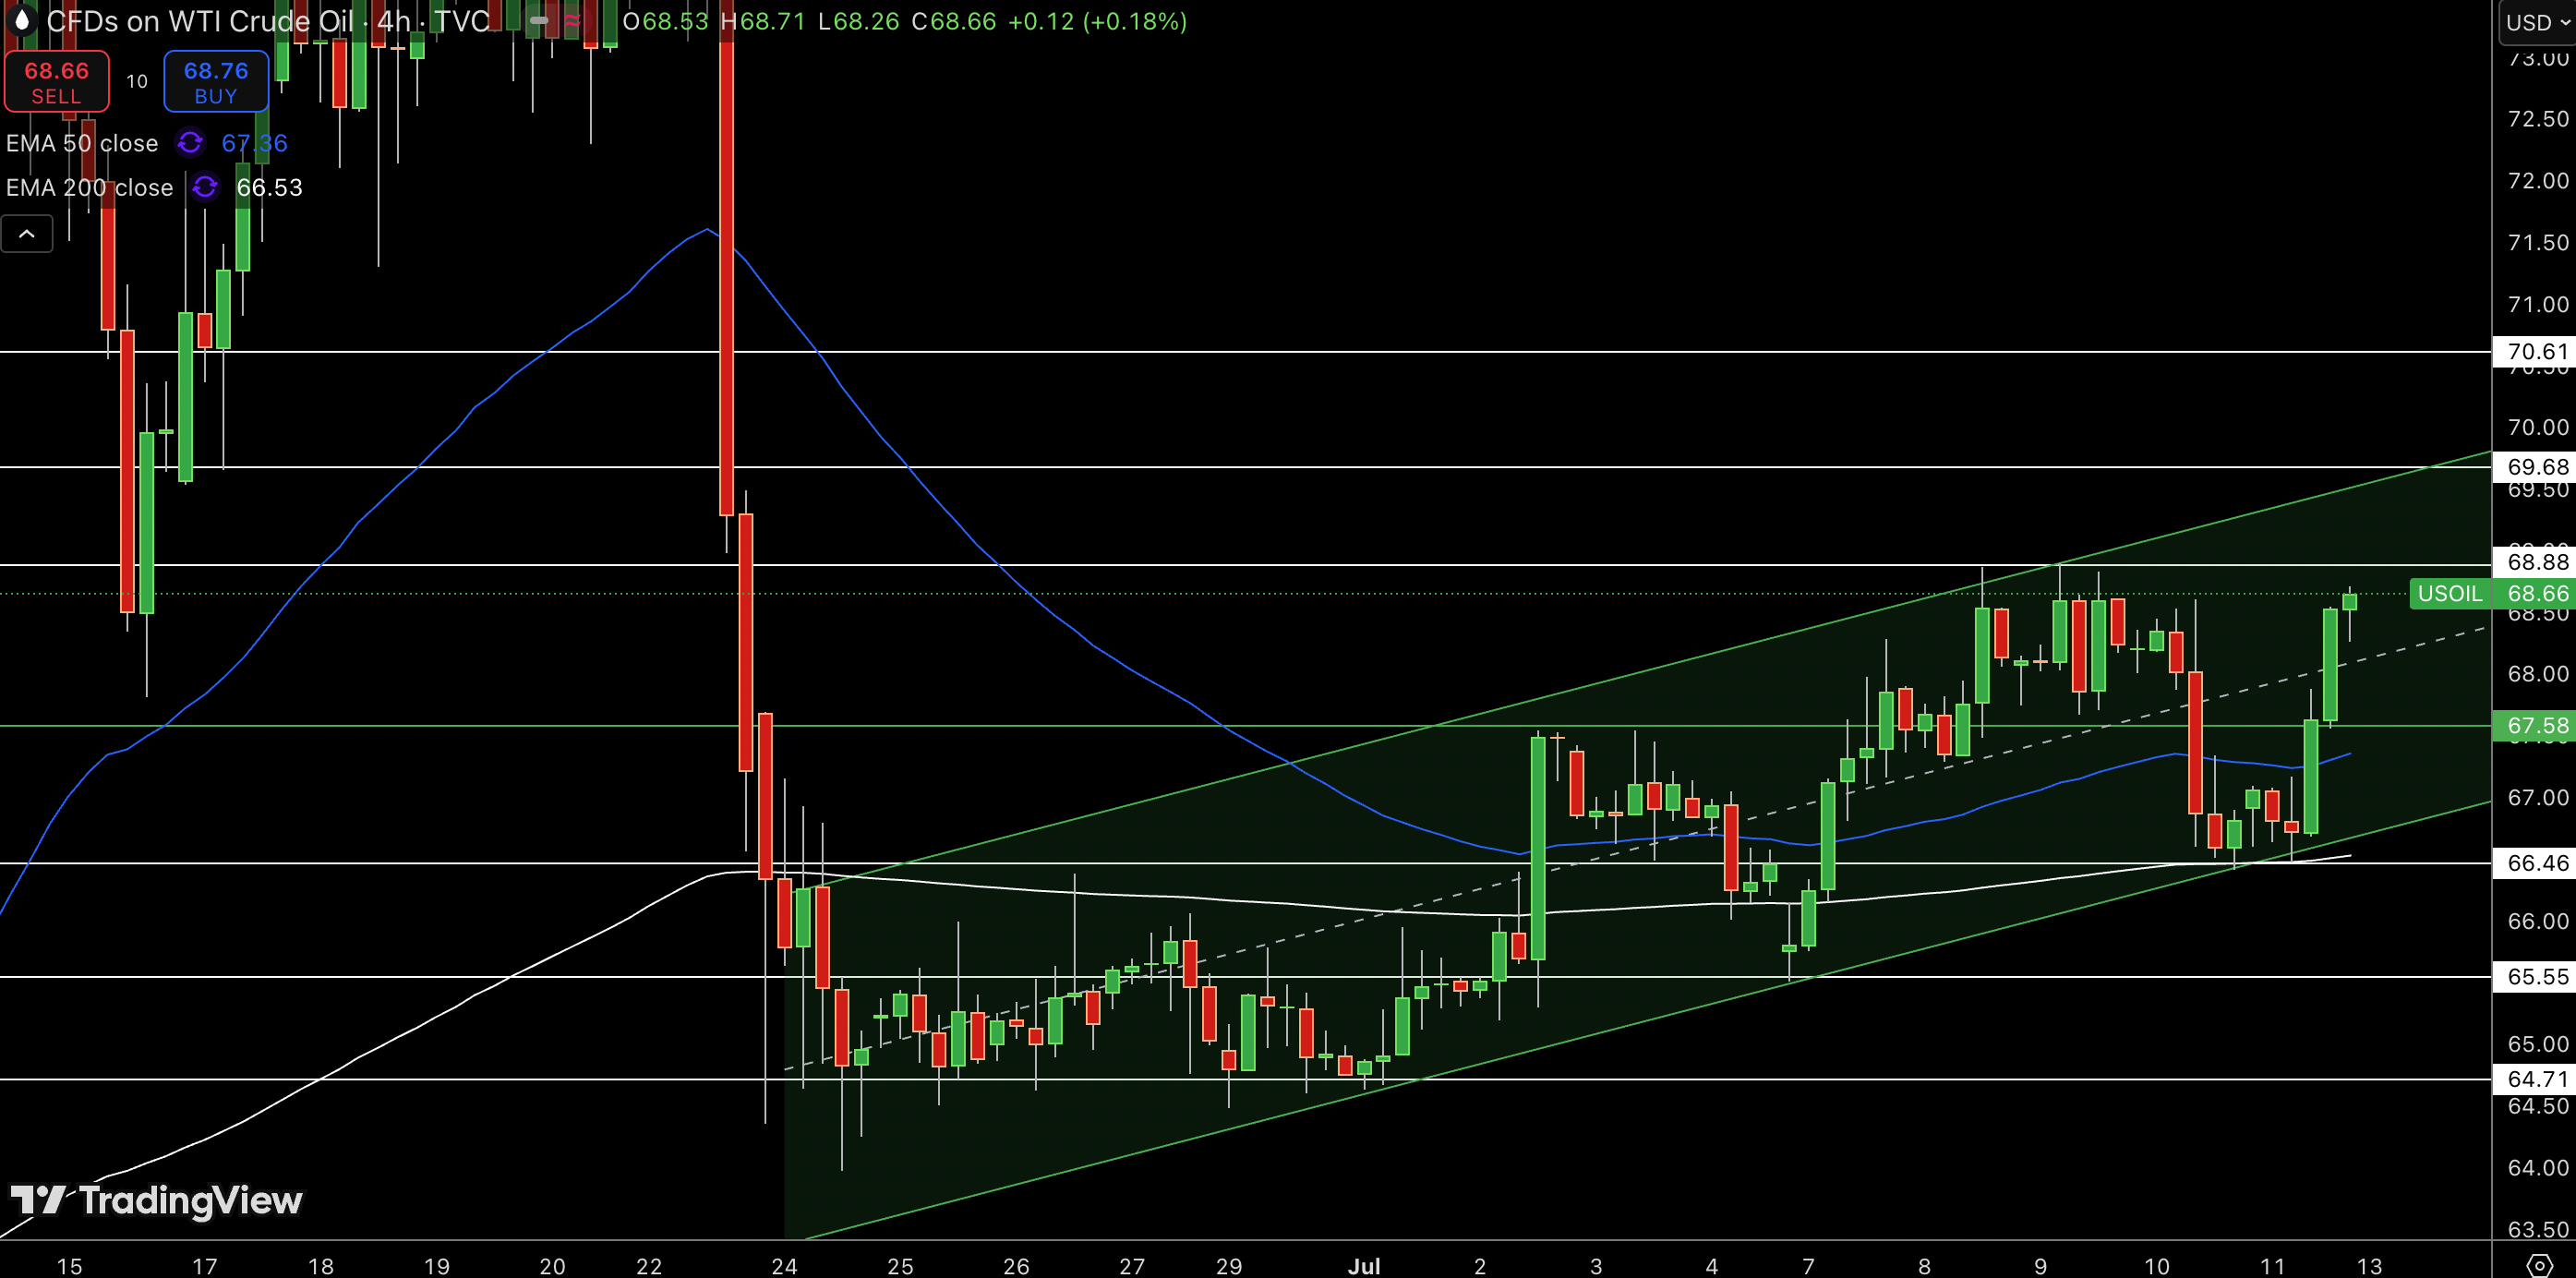Click the close value C68.66
The width and height of the screenshot is (2576, 1278).
point(954,21)
